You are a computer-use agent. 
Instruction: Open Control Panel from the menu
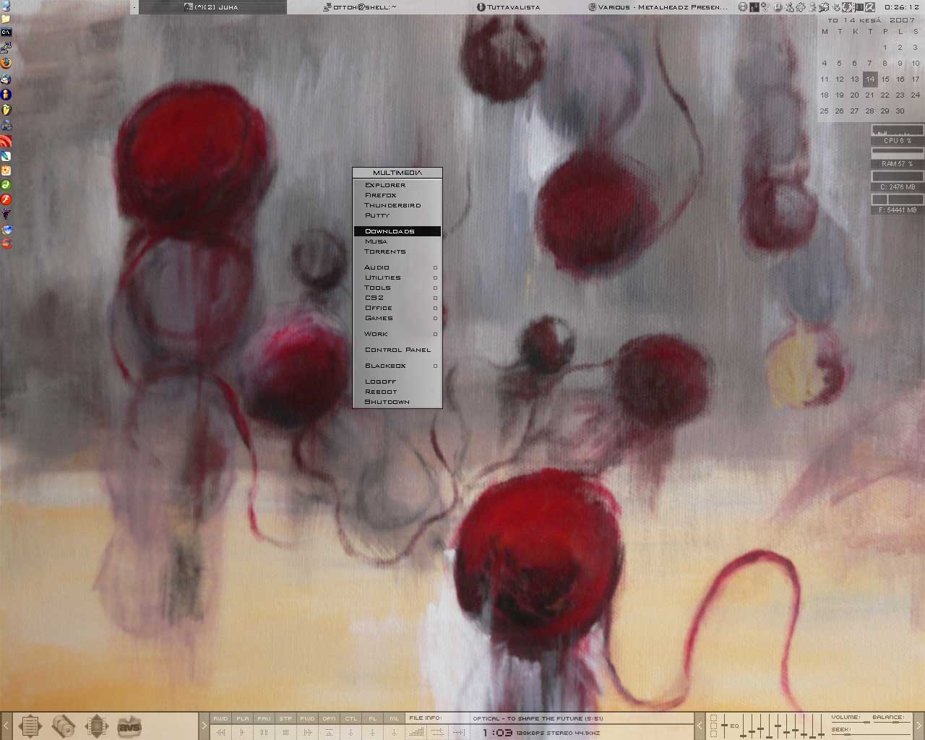397,350
